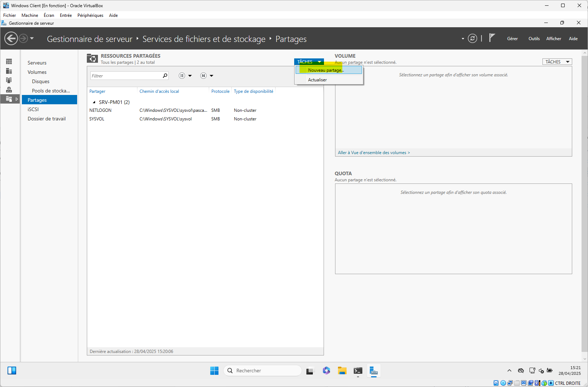588x387 pixels.
Task: Open Copilot icon on taskbar
Action: coord(326,371)
